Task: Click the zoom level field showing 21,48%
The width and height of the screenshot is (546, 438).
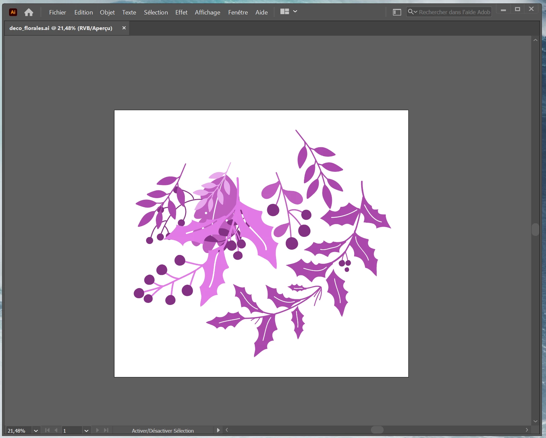Action: [x=19, y=431]
